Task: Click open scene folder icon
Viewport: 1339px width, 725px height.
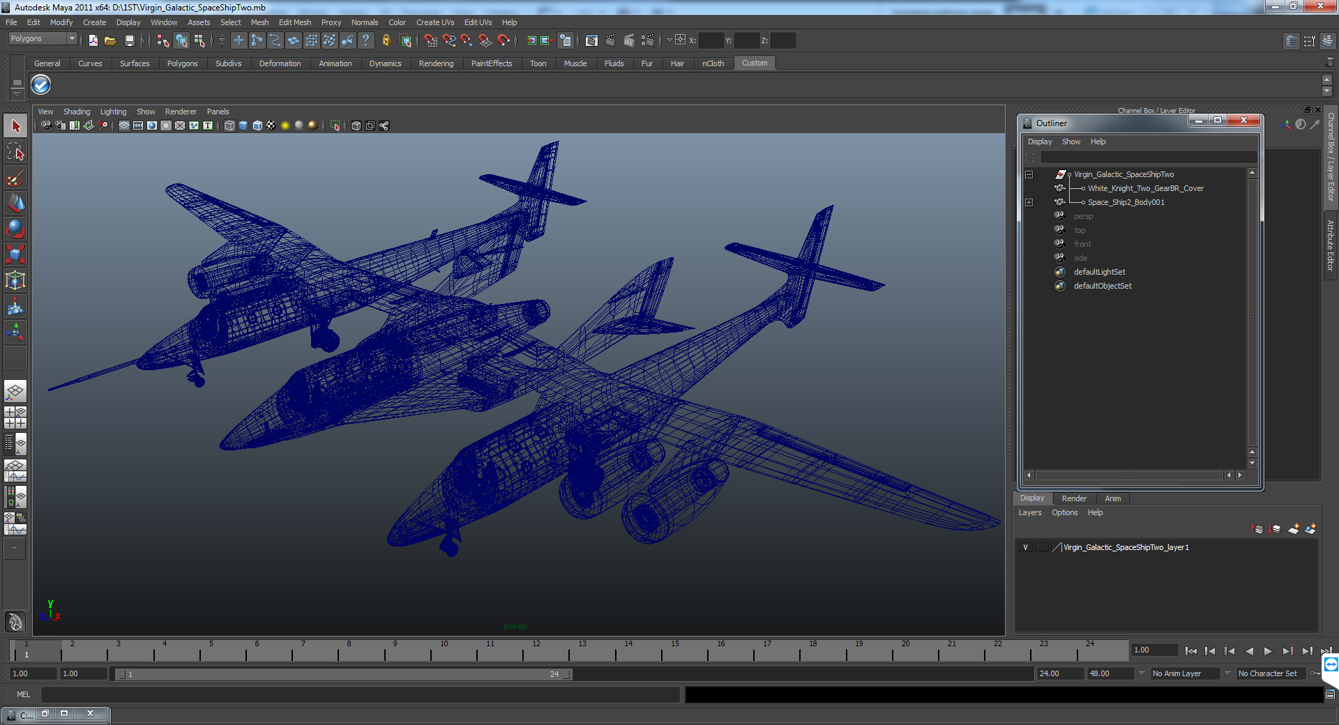Action: click(x=110, y=40)
